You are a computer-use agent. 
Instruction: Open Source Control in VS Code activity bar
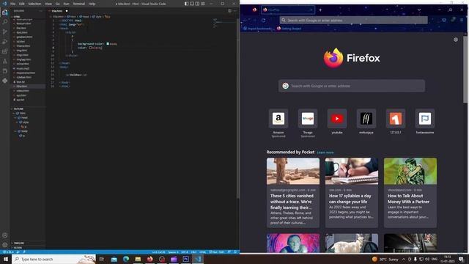5,32
